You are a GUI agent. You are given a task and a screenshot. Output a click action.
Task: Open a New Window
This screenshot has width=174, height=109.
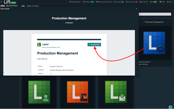coord(144,2)
